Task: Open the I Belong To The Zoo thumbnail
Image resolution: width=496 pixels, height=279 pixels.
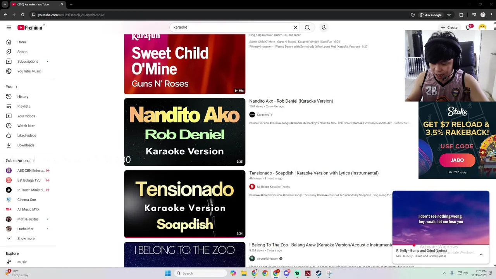Action: coord(184,255)
